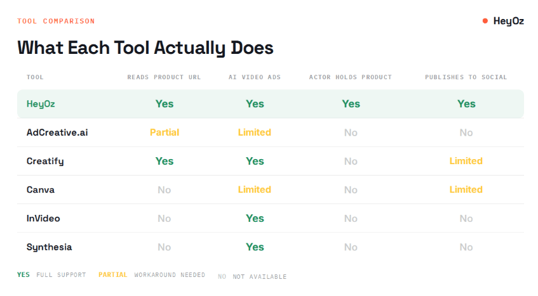Click the 'What Each Tool Actually Does' heading

click(x=145, y=48)
